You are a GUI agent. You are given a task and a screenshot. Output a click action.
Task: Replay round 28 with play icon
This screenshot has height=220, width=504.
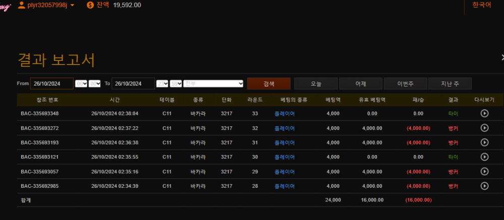click(x=484, y=186)
